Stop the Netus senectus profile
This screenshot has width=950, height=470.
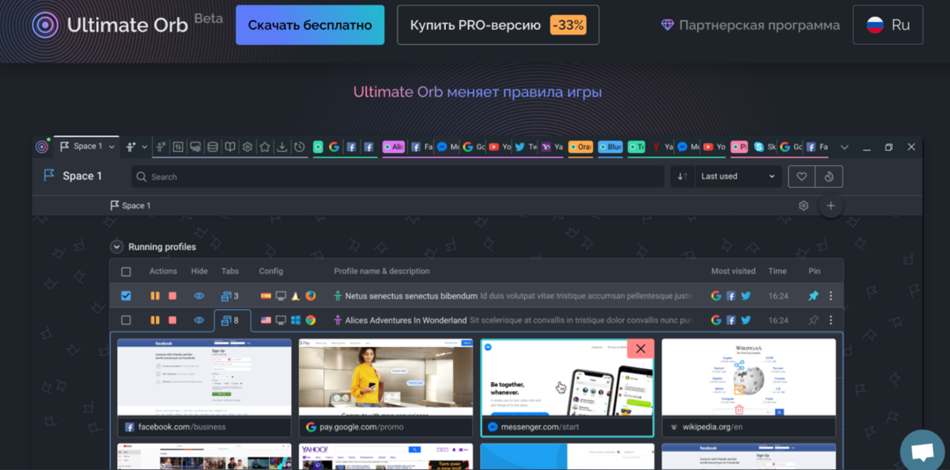[172, 296]
